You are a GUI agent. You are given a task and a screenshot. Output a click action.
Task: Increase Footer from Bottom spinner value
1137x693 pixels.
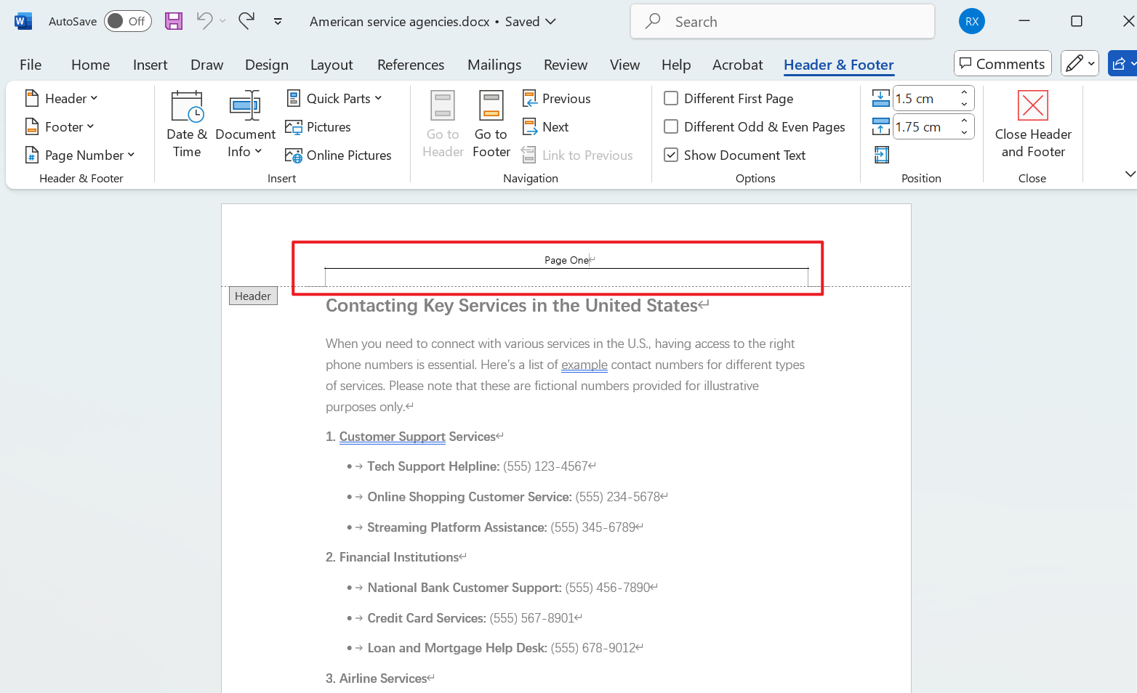pyautogui.click(x=965, y=121)
